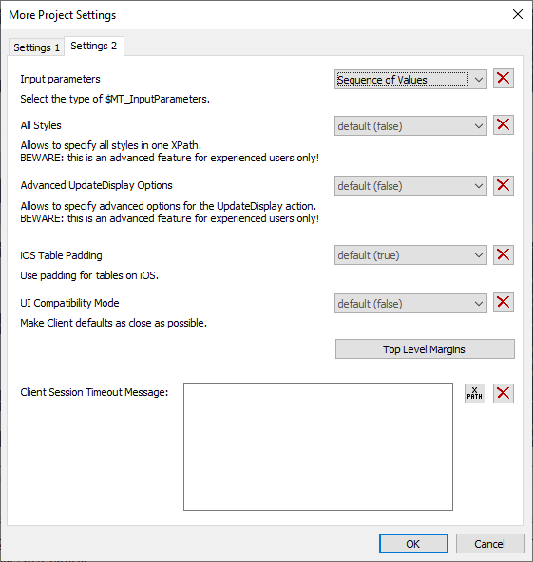The height and width of the screenshot is (562, 533).
Task: Reset UI Compatibility Mode red X icon
Action: click(504, 303)
